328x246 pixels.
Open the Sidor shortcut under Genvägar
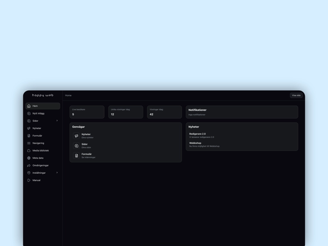85,146
